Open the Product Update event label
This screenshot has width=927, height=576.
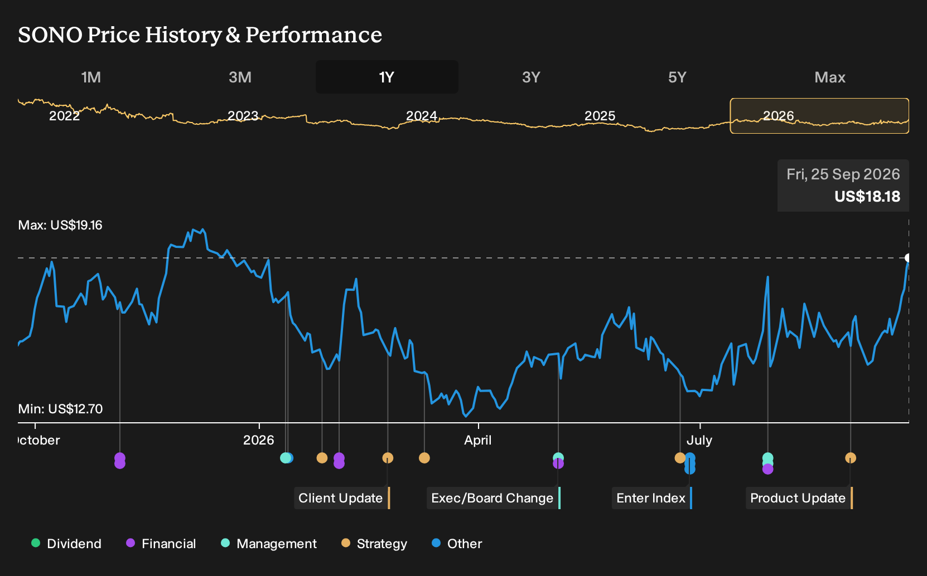799,498
